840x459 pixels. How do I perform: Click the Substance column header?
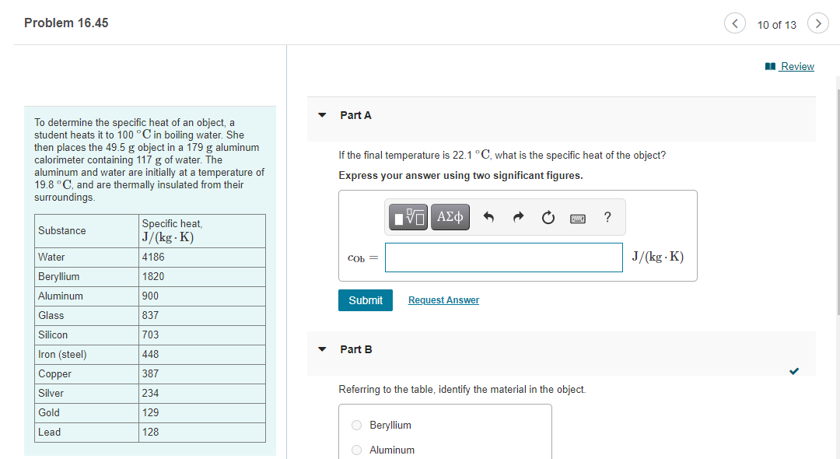point(87,231)
